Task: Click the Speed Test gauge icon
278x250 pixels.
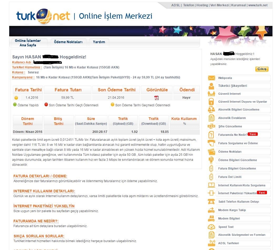Action: tap(211, 227)
